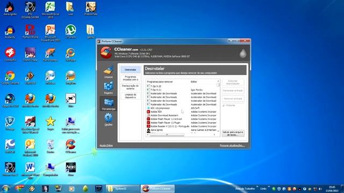Select the Ferramentas tools section
Image resolution: width=344 pixels, height=193 pixels.
point(109,104)
